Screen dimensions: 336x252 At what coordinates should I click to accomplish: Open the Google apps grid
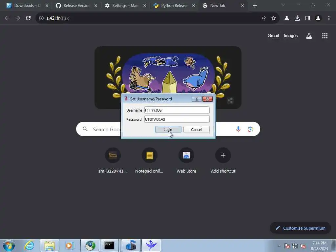(325, 35)
